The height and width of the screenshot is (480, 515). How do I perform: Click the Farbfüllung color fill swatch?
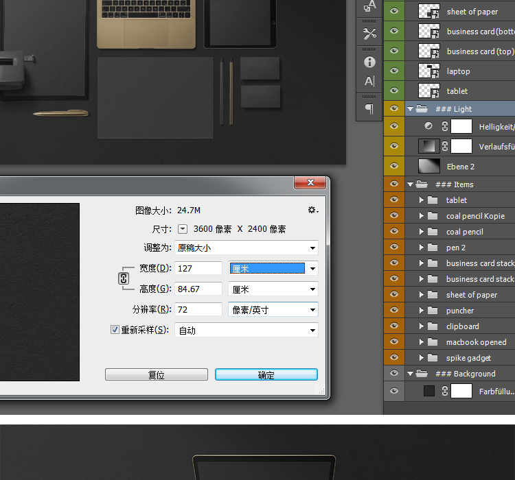coord(429,391)
